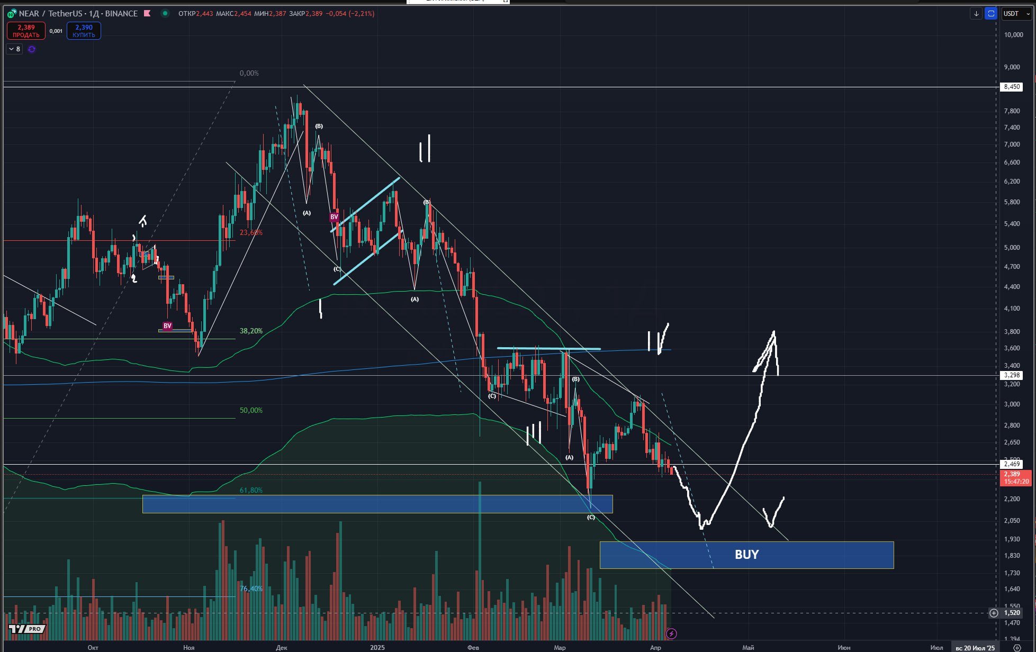The image size is (1036, 652).
Task: Click Мар on the time axis
Action: 560,647
